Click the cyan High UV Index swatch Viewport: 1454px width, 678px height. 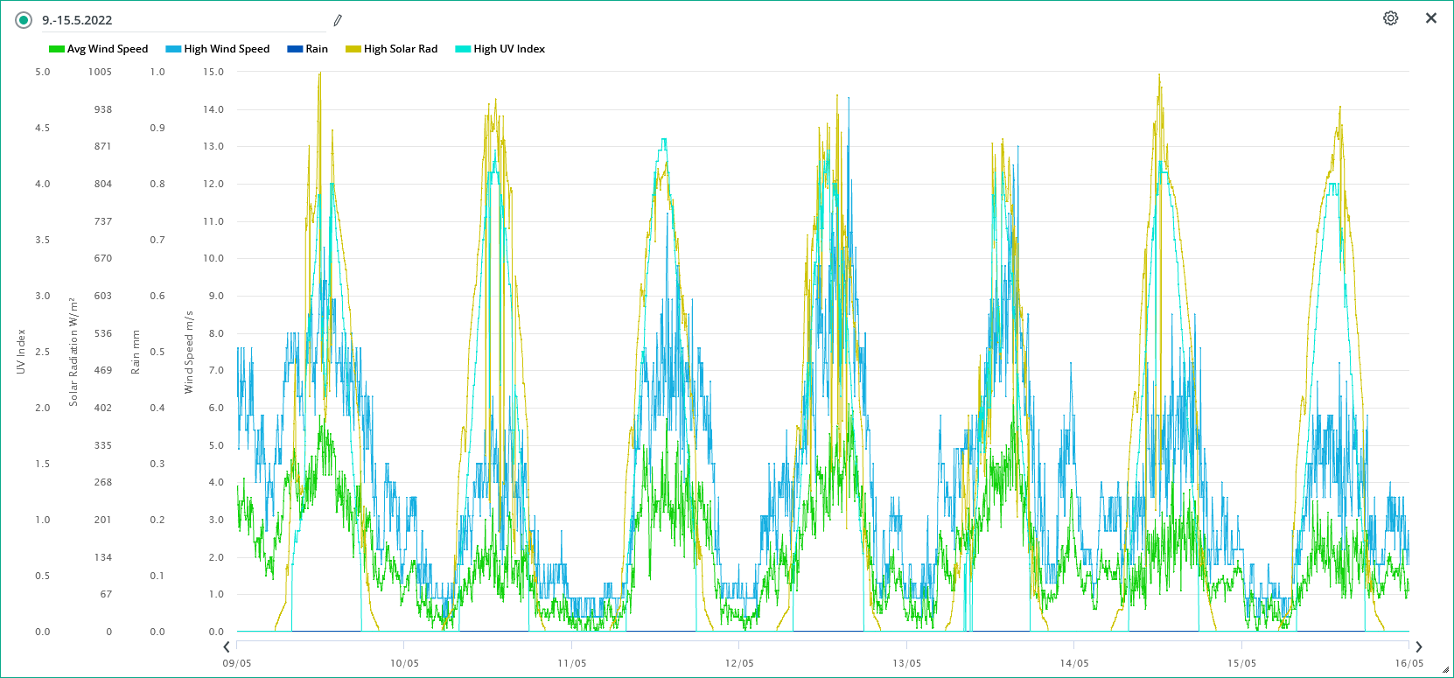[463, 49]
